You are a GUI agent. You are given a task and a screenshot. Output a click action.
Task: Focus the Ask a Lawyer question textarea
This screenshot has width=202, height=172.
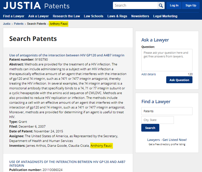[x=167, y=60]
